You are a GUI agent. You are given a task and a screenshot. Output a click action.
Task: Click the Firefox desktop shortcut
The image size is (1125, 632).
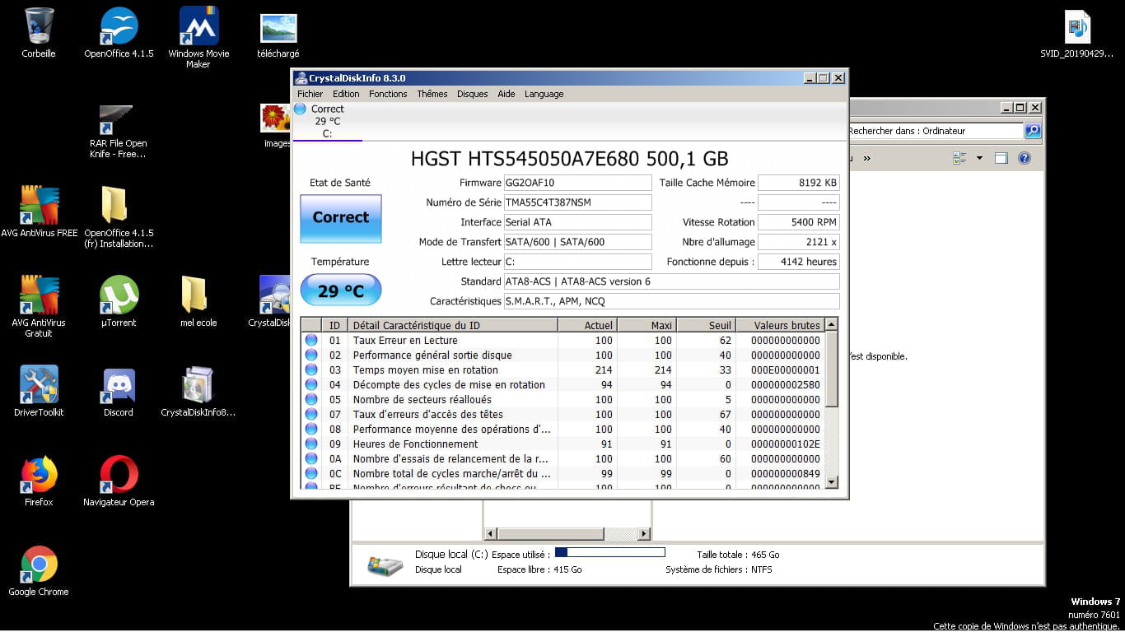click(39, 476)
